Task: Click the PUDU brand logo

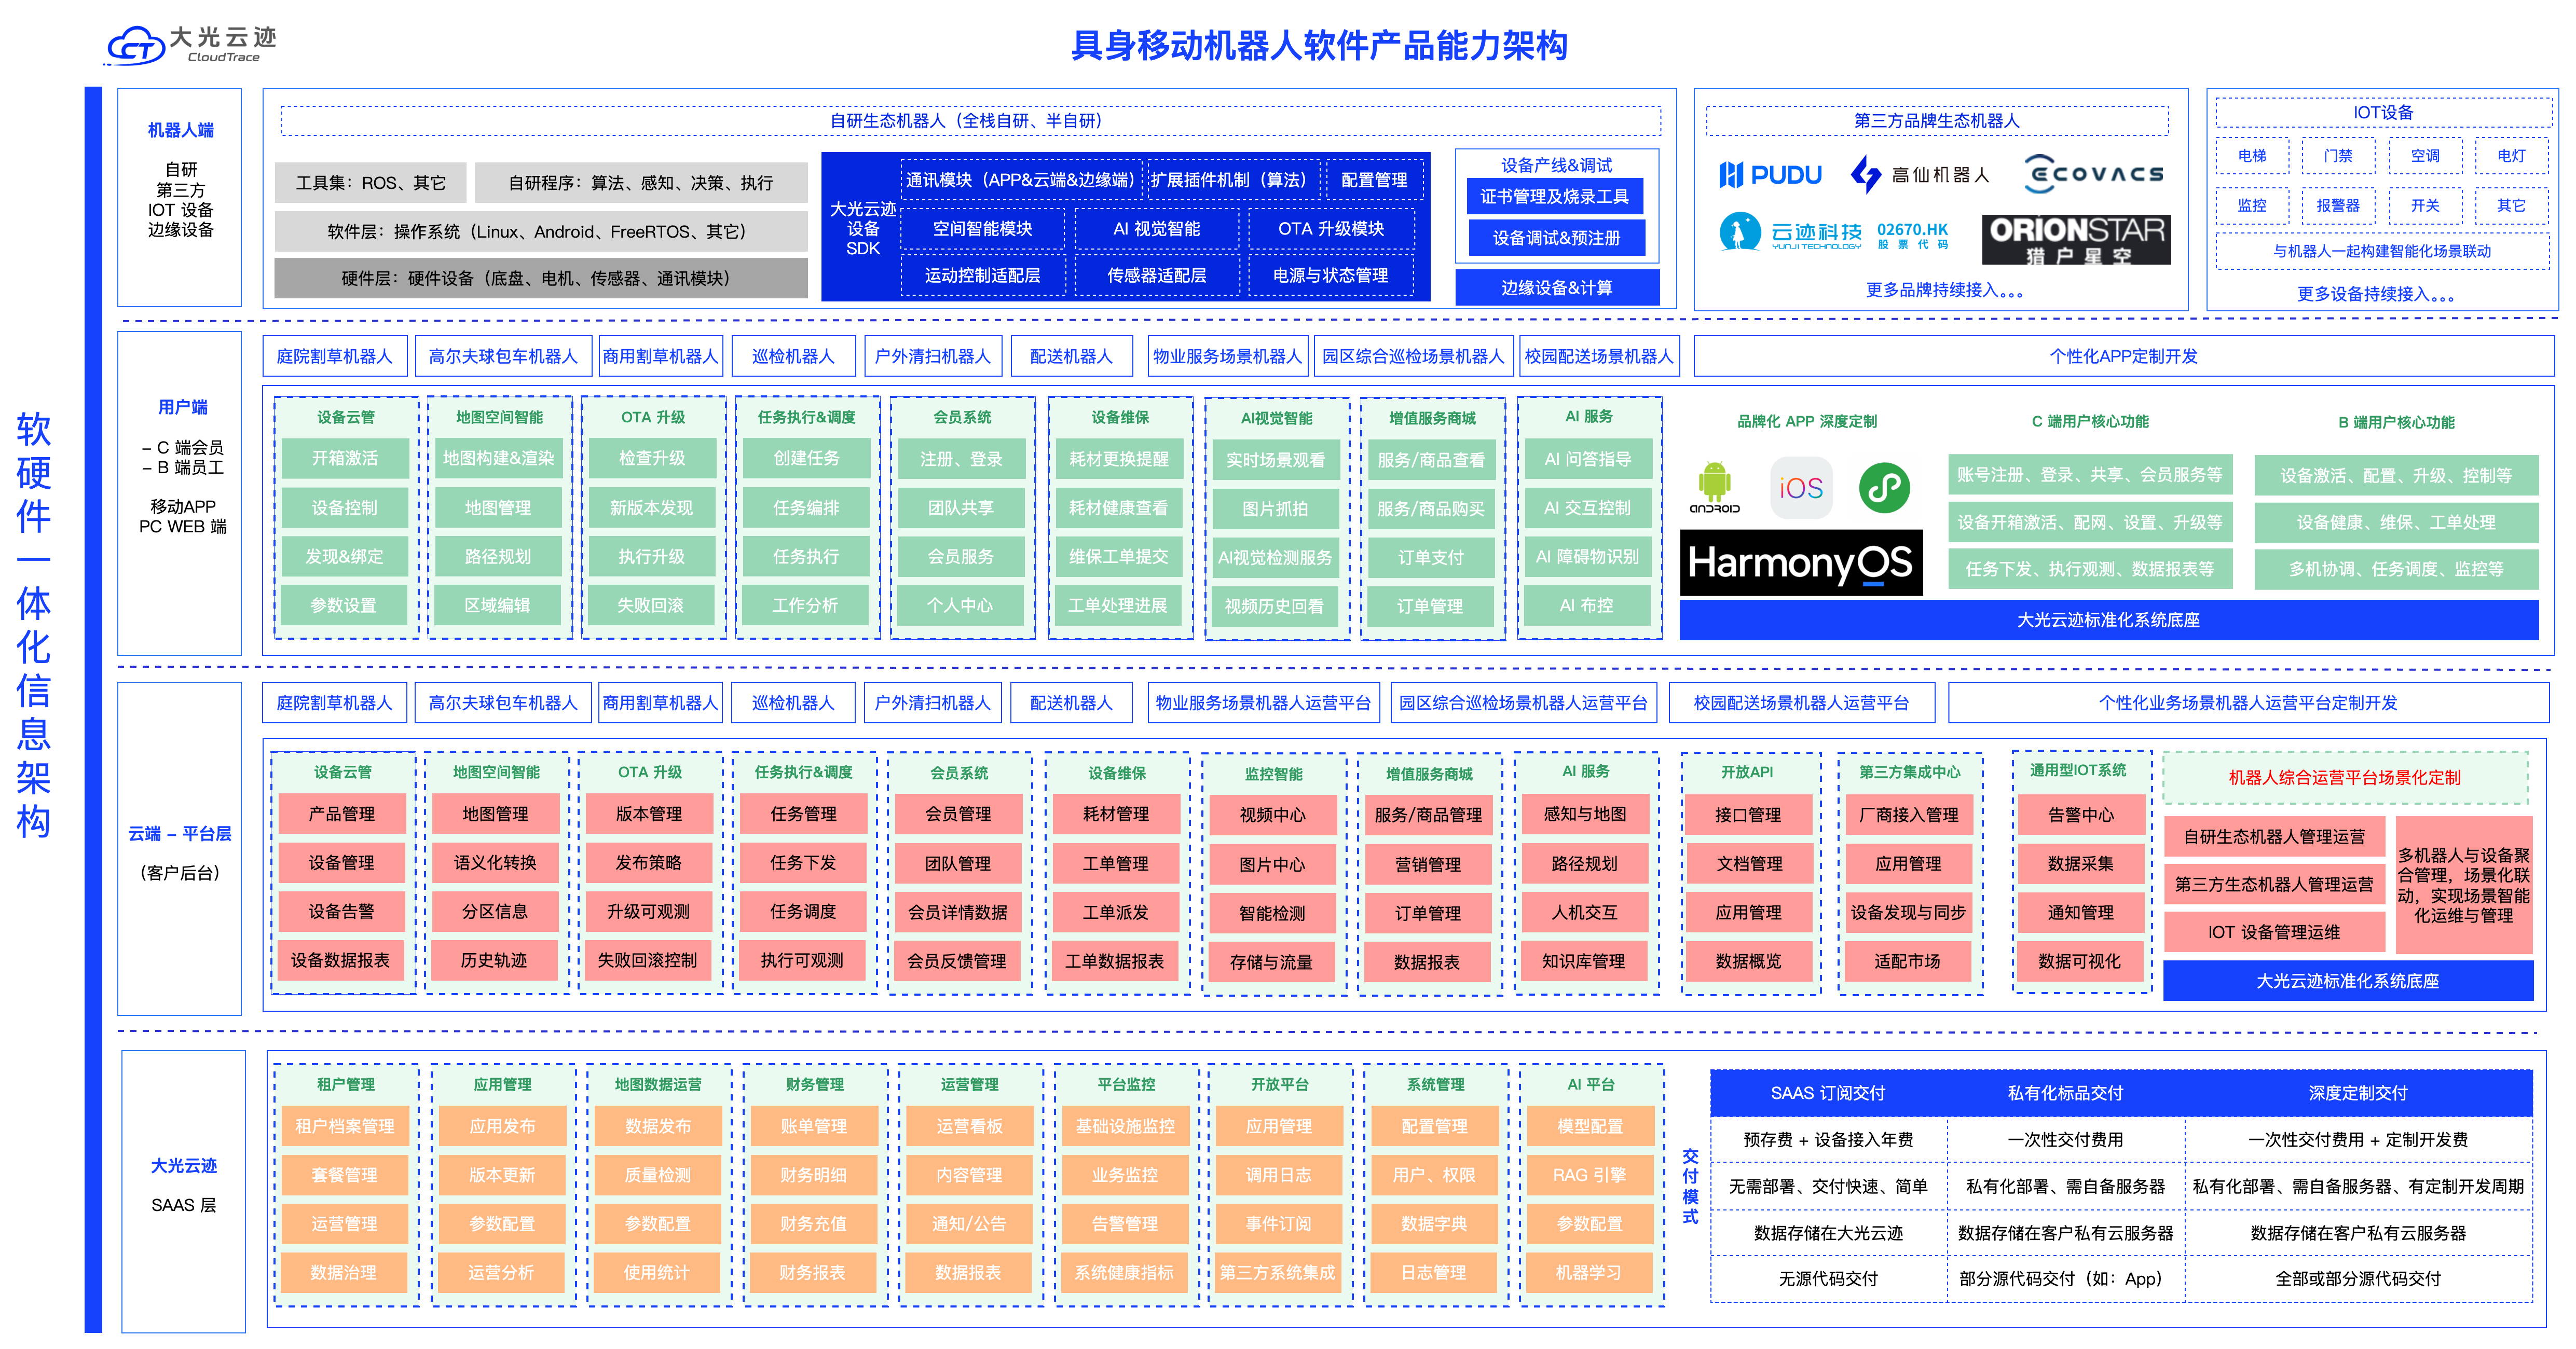Action: tap(1770, 175)
